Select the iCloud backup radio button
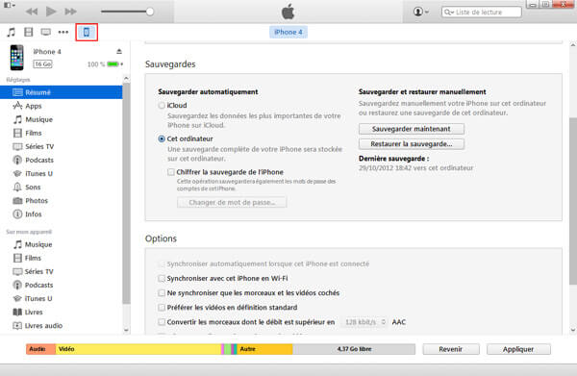Viewport: 577px width, 376px height. pos(162,105)
